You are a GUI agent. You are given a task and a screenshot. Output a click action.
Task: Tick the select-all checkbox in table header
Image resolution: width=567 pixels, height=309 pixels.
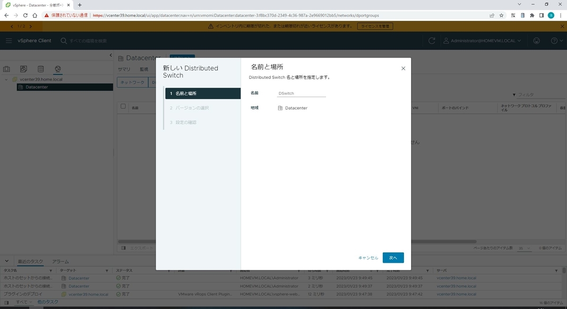tap(123, 106)
